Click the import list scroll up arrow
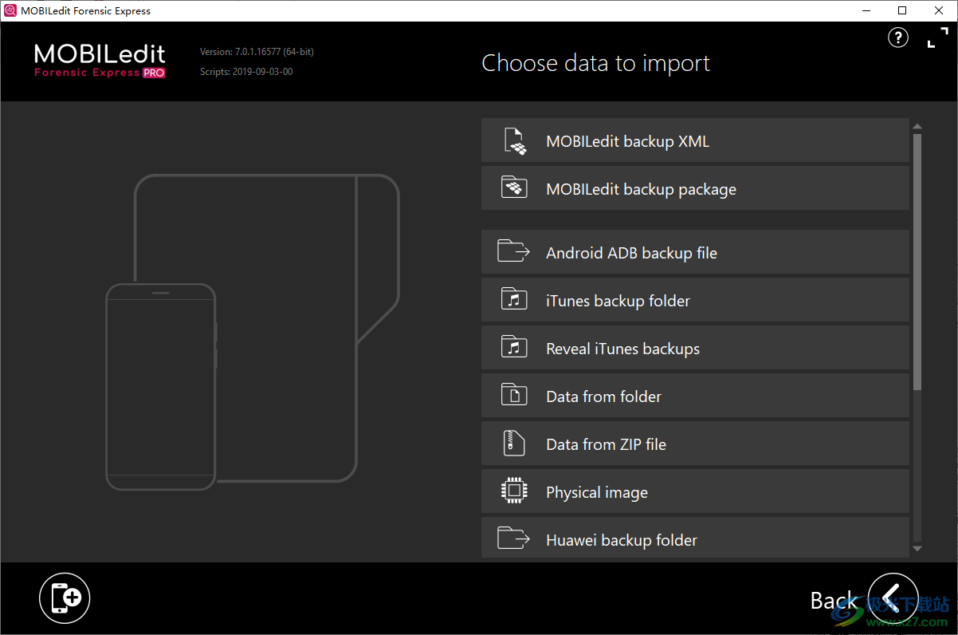This screenshot has height=635, width=958. point(917,126)
